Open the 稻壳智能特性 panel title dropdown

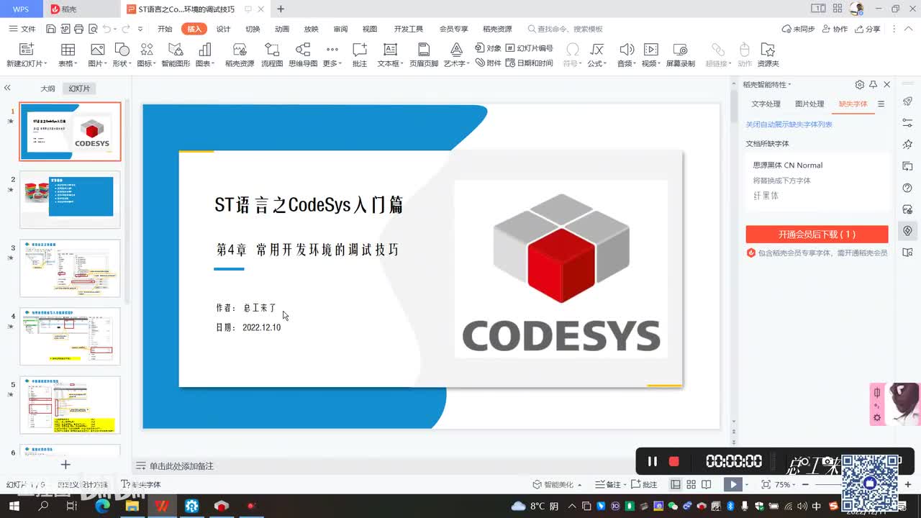tap(789, 85)
